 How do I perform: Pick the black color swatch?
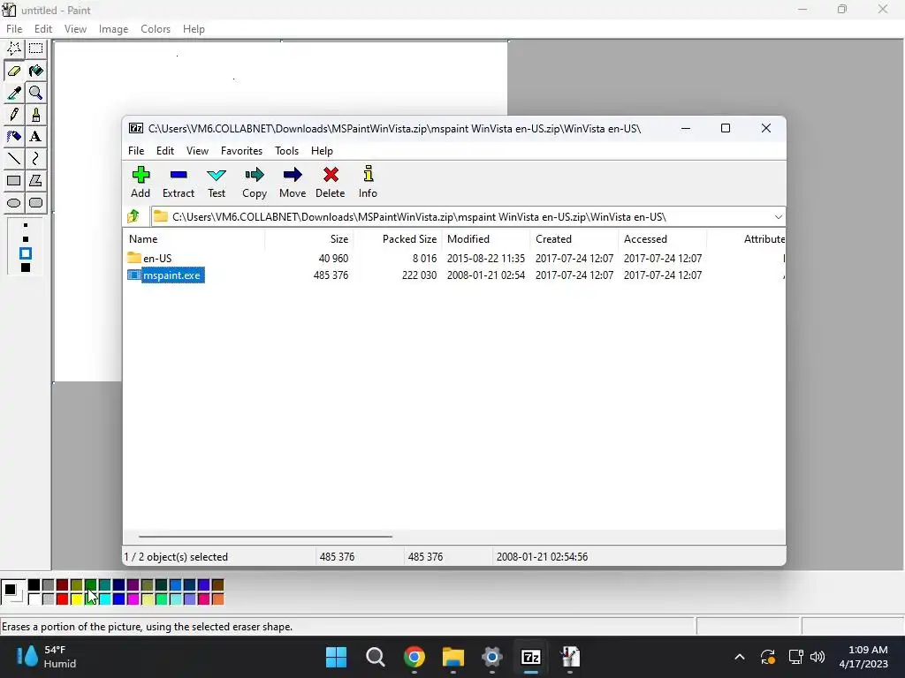pos(34,585)
